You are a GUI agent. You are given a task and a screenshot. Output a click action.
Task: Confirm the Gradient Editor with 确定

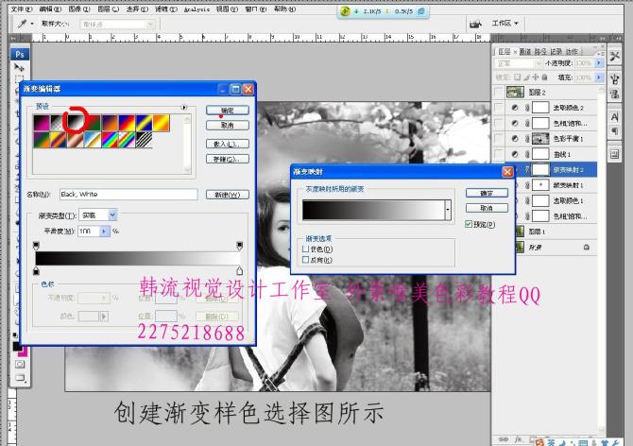pos(228,111)
